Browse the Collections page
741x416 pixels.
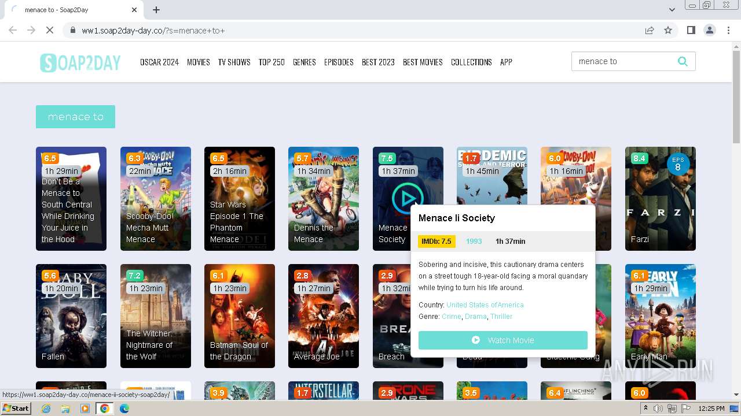[x=471, y=62]
